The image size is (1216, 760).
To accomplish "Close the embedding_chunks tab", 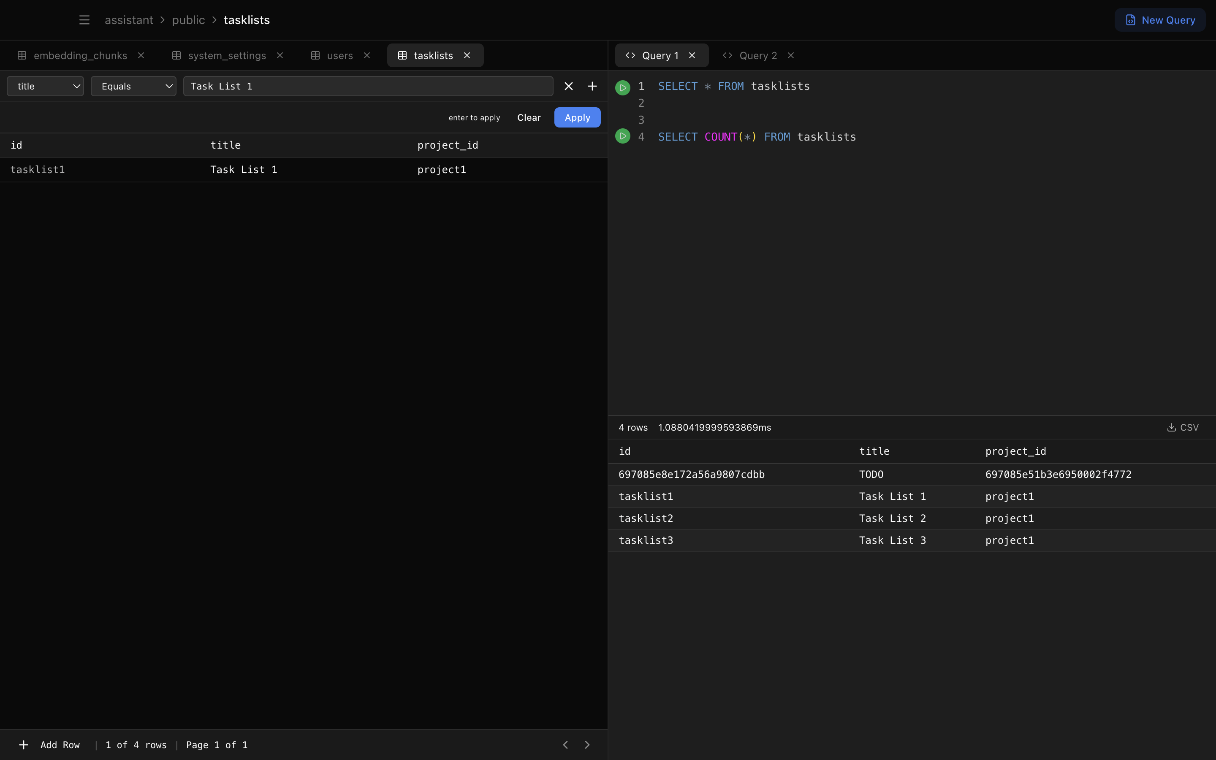I will point(141,55).
